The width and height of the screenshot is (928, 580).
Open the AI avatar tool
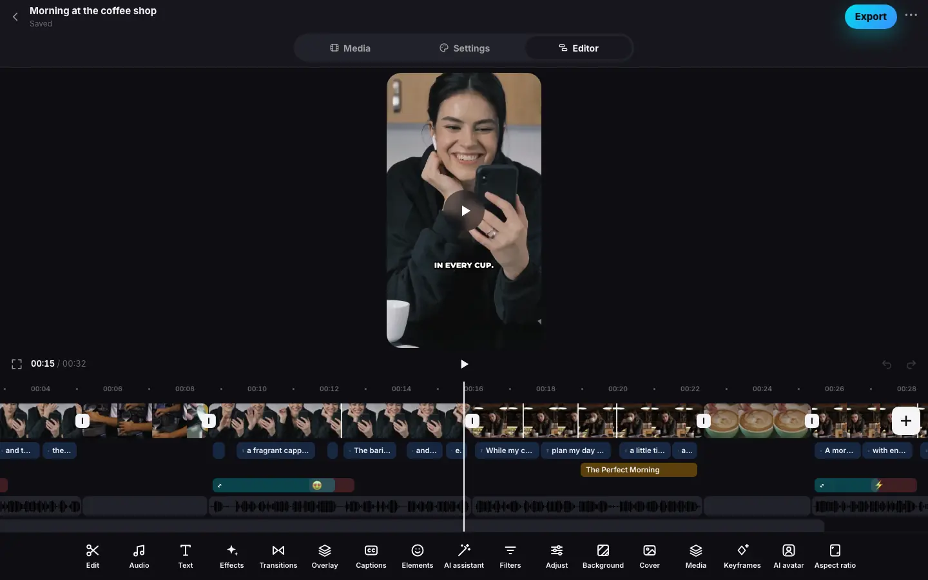pyautogui.click(x=789, y=556)
